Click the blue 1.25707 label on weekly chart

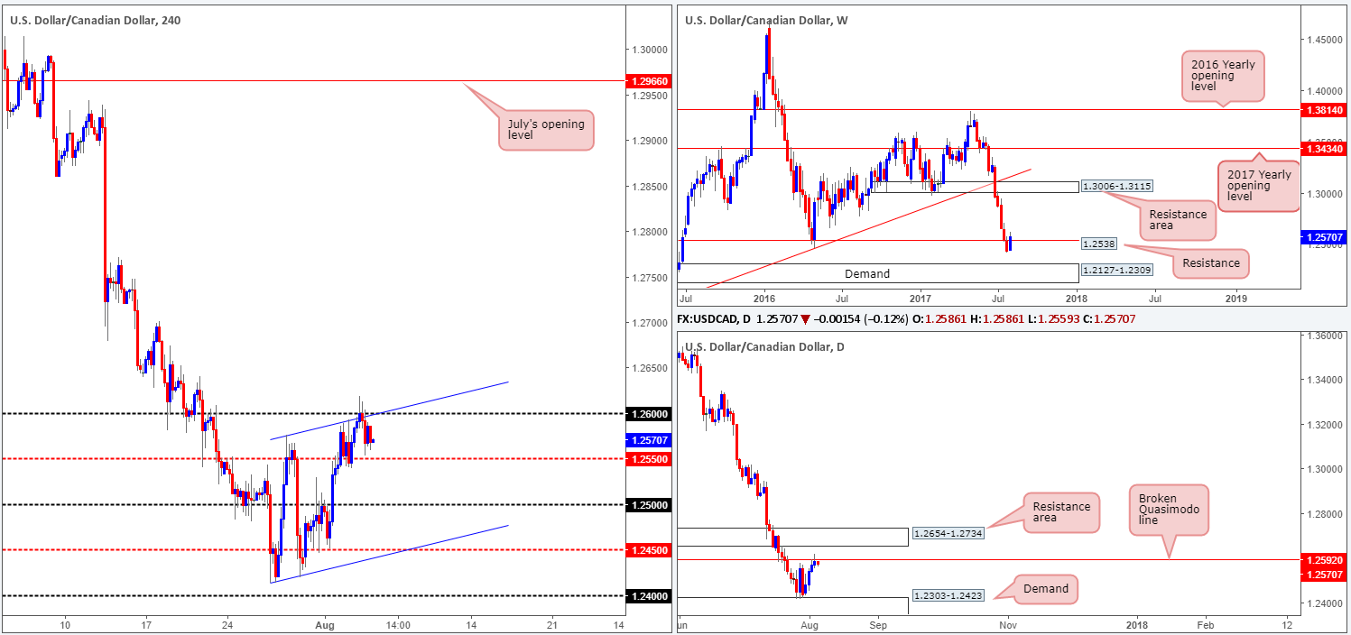tap(1322, 237)
